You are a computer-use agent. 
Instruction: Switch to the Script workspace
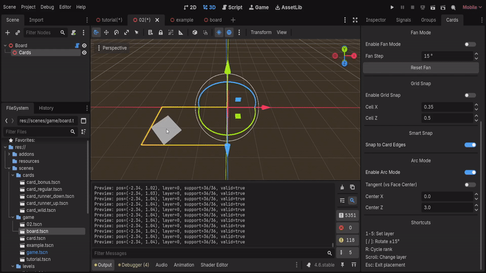tap(231, 7)
